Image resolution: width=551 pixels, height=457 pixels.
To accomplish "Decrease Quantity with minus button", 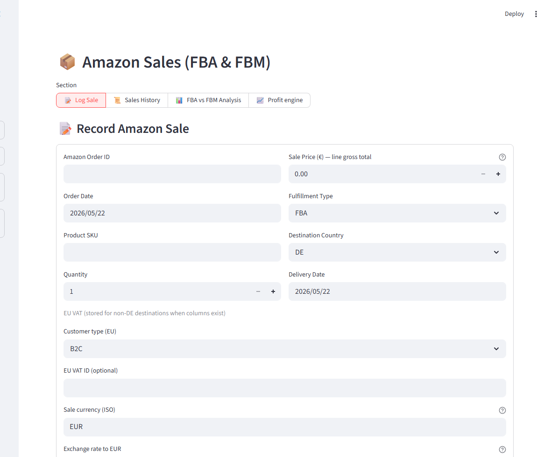I will (x=258, y=291).
